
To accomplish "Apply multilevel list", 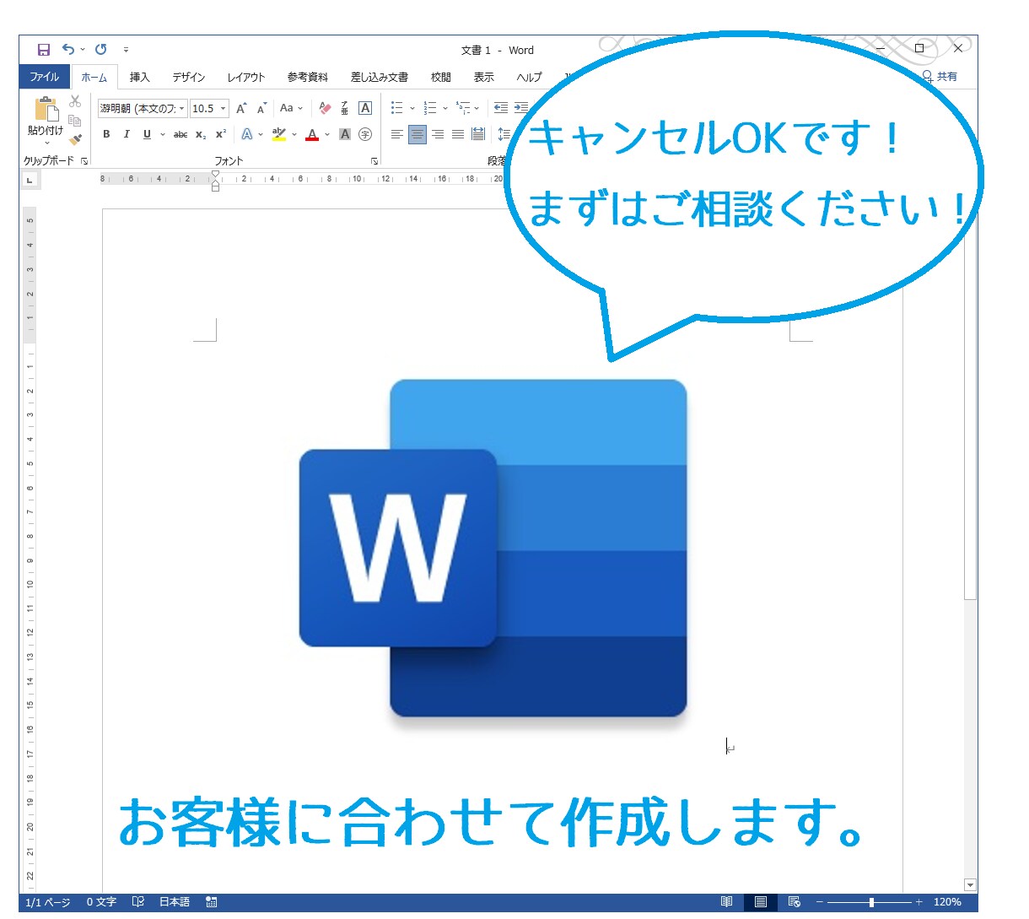I will click(x=463, y=108).
